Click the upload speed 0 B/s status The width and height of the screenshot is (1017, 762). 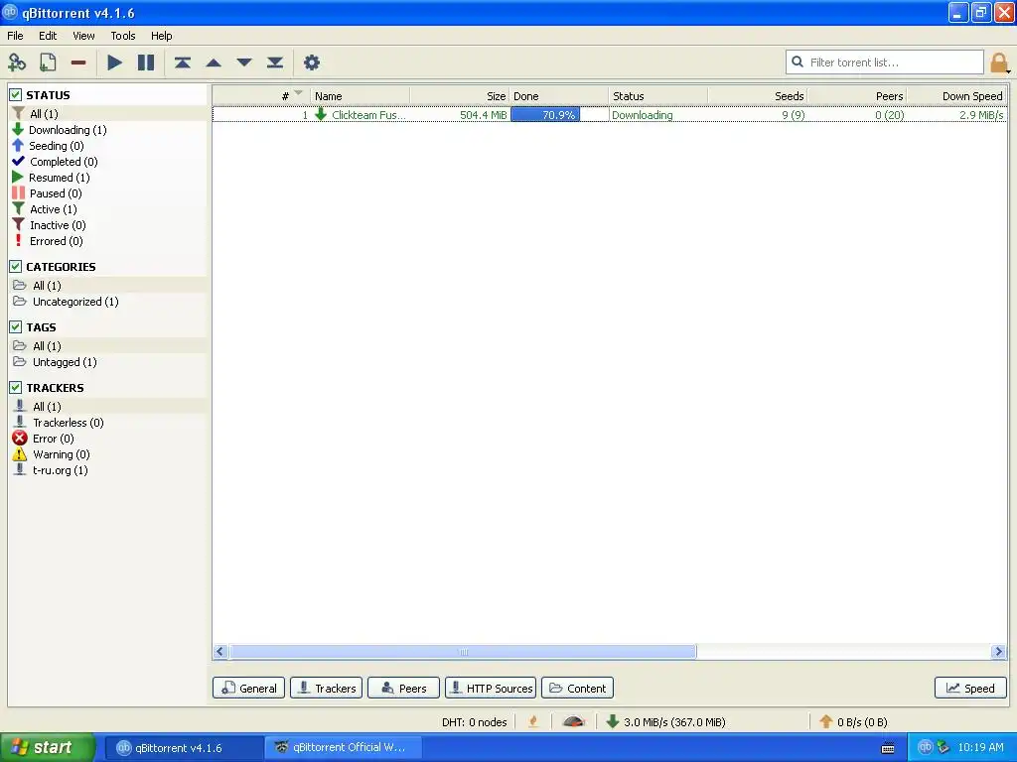click(x=853, y=722)
